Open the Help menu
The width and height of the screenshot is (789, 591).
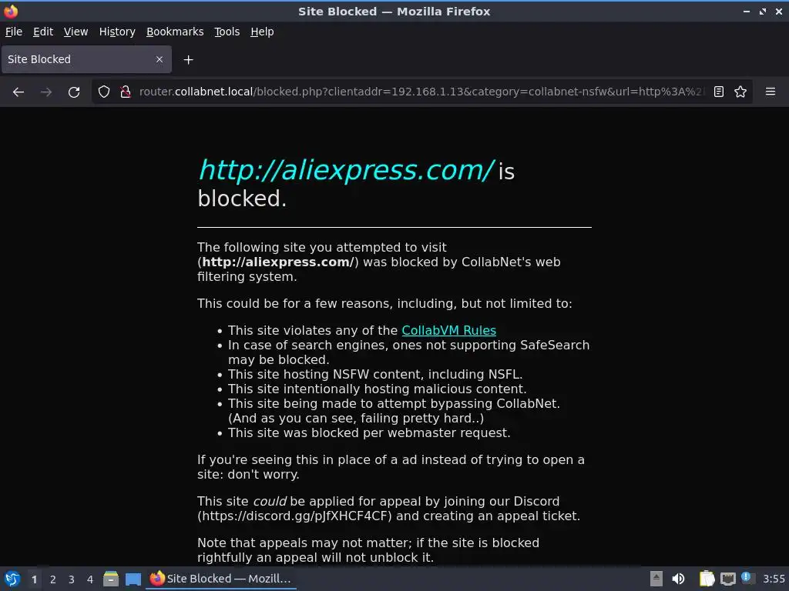262,32
